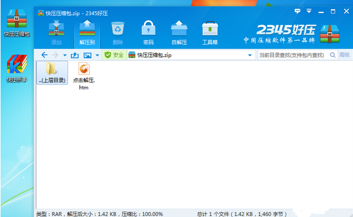Select the 快压杀手 desktop icon

(17, 68)
